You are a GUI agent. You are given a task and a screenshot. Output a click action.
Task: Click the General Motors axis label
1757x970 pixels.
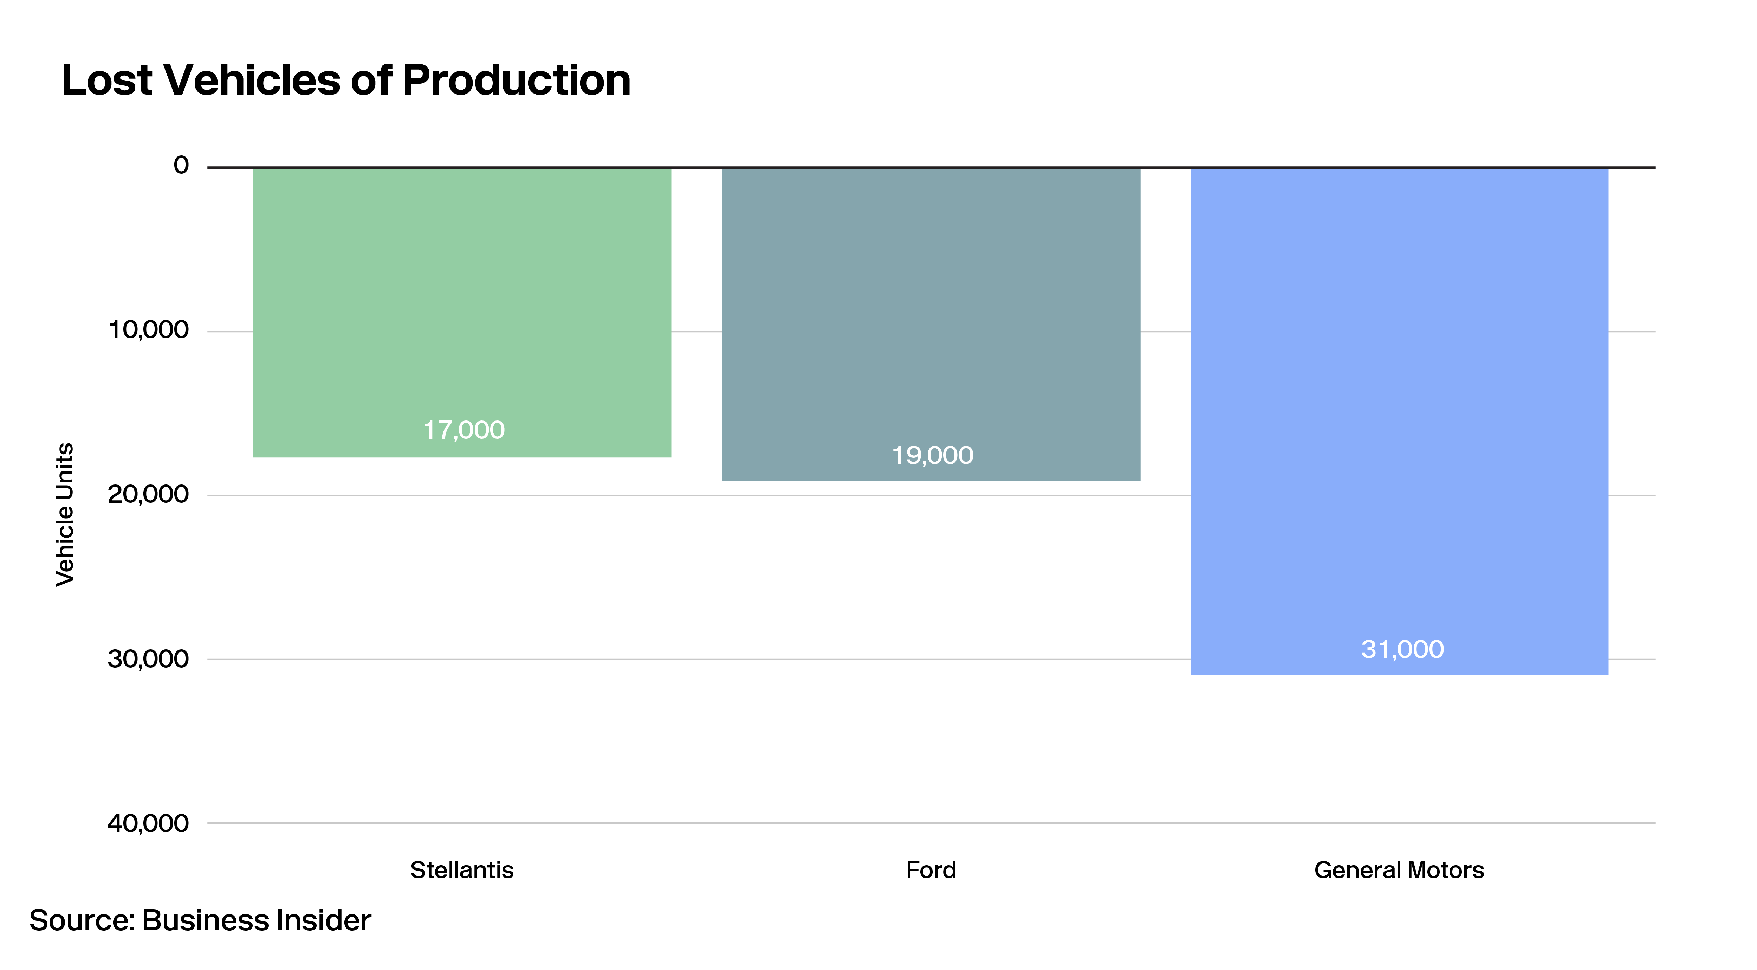tap(1399, 871)
